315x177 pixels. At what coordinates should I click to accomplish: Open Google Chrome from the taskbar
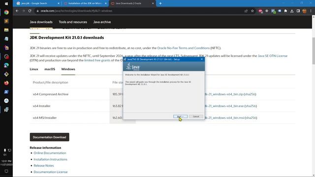6,12
